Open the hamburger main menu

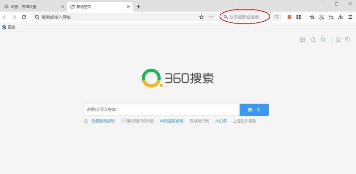350,17
